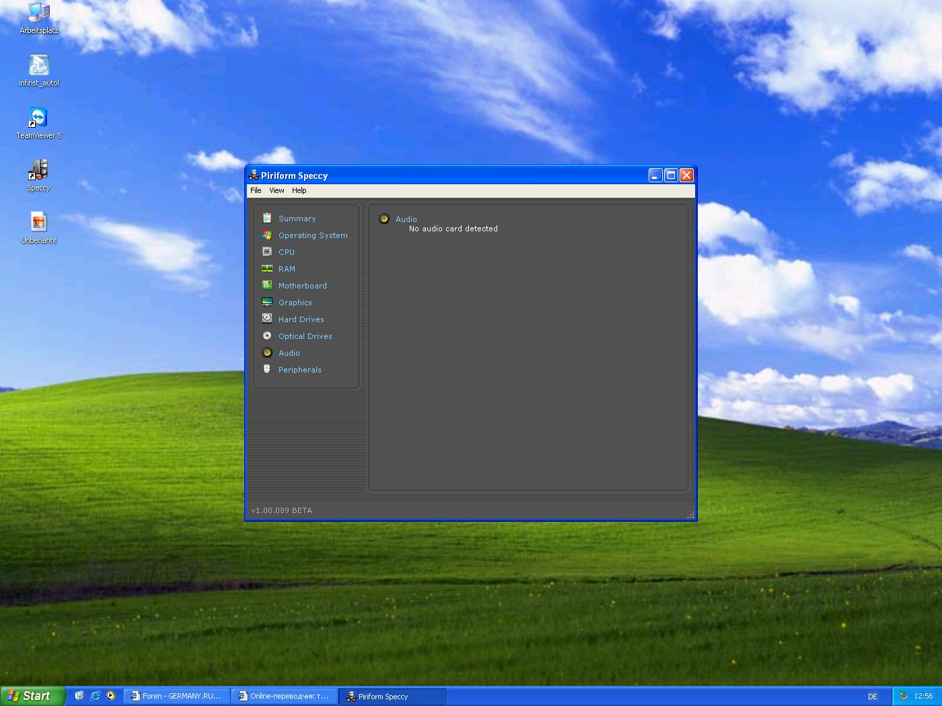Select the Motherboard icon in sidebar

coord(267,285)
